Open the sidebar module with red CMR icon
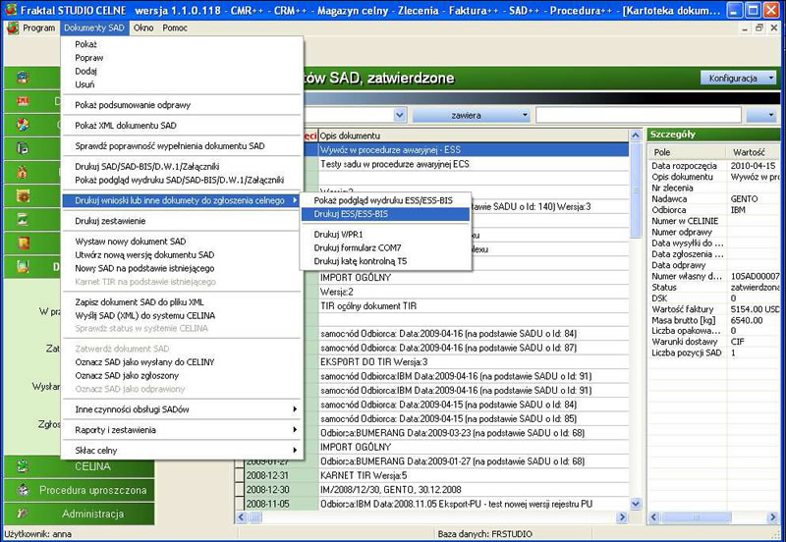The width and height of the screenshot is (786, 542). [23, 101]
